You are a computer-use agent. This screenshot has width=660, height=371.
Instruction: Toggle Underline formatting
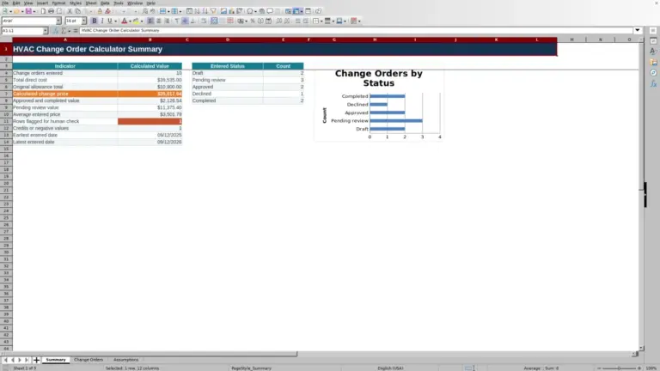coord(110,21)
